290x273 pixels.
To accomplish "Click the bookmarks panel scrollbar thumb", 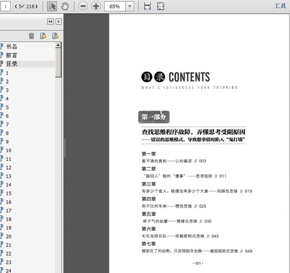I will (58, 63).
